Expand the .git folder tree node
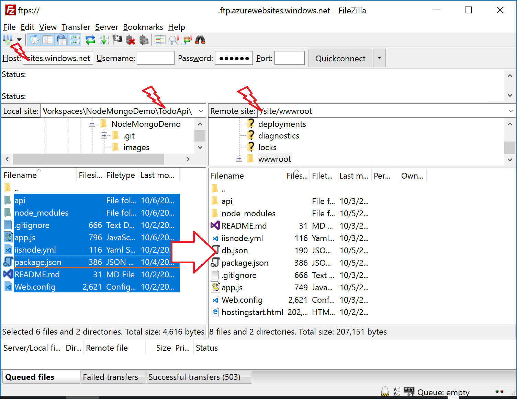Viewport: 517px width, 399px height. [104, 136]
